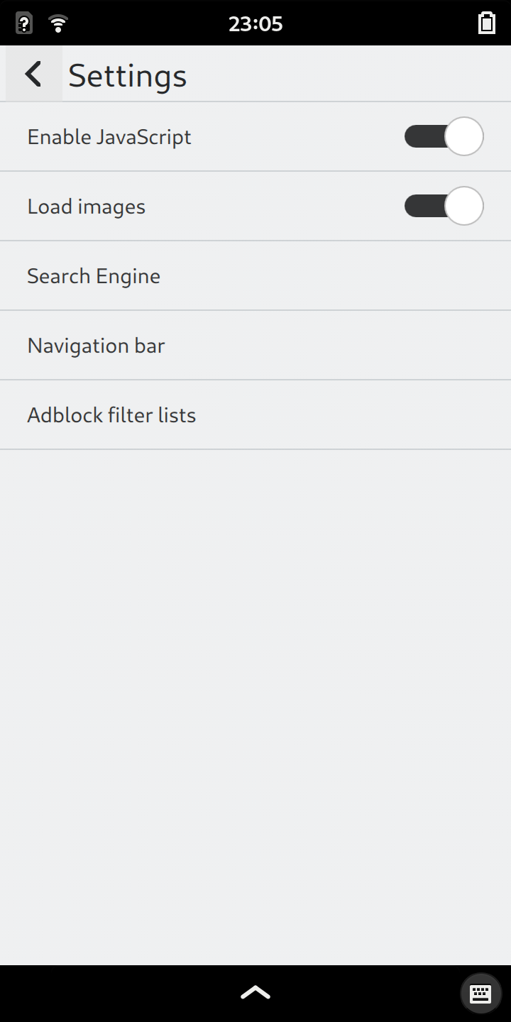
Task: Tap the 23:05 clock in status bar
Action: point(255,24)
